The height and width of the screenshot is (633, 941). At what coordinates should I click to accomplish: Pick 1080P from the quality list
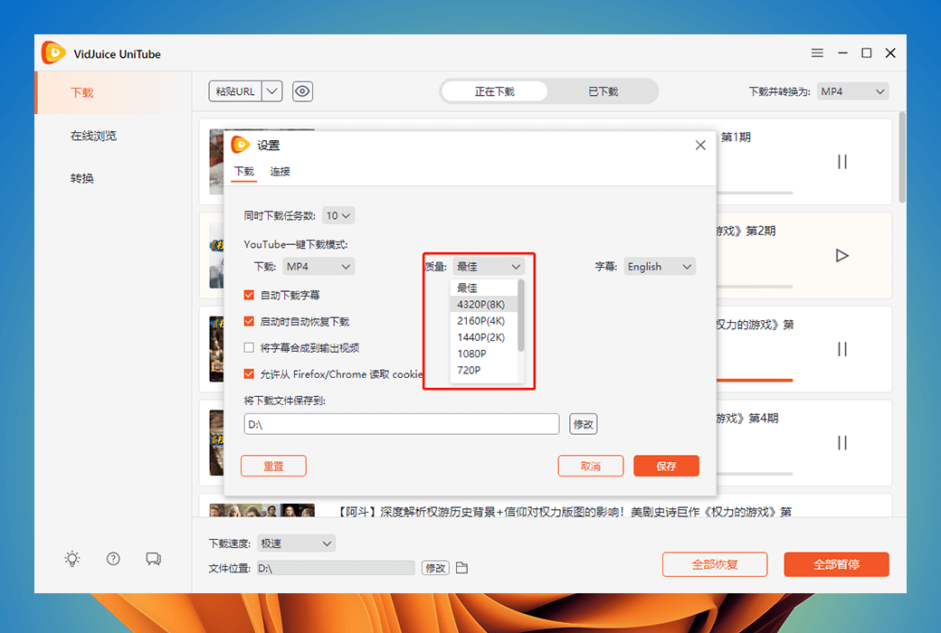click(484, 354)
